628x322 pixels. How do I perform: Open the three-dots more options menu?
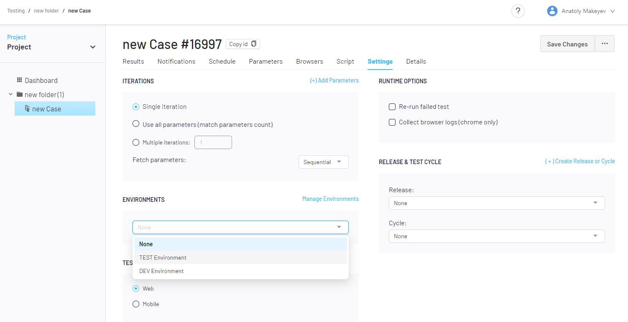pos(605,44)
